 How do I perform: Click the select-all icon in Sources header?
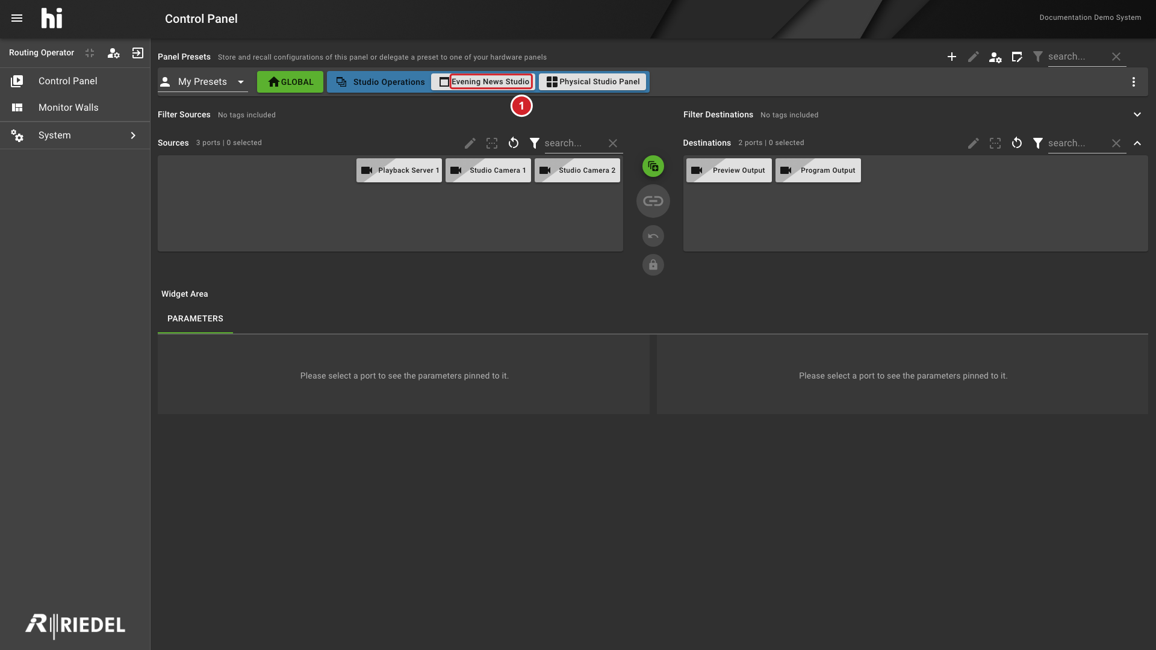click(x=492, y=143)
